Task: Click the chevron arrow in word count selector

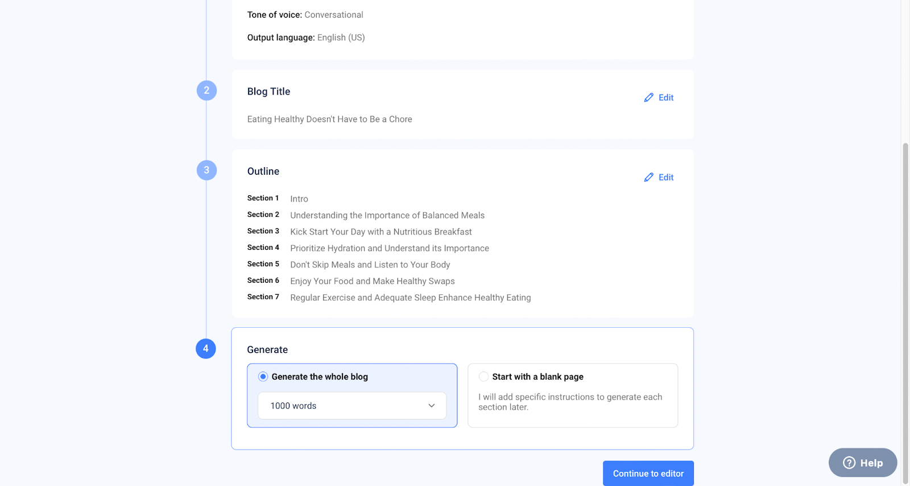Action: pos(432,406)
